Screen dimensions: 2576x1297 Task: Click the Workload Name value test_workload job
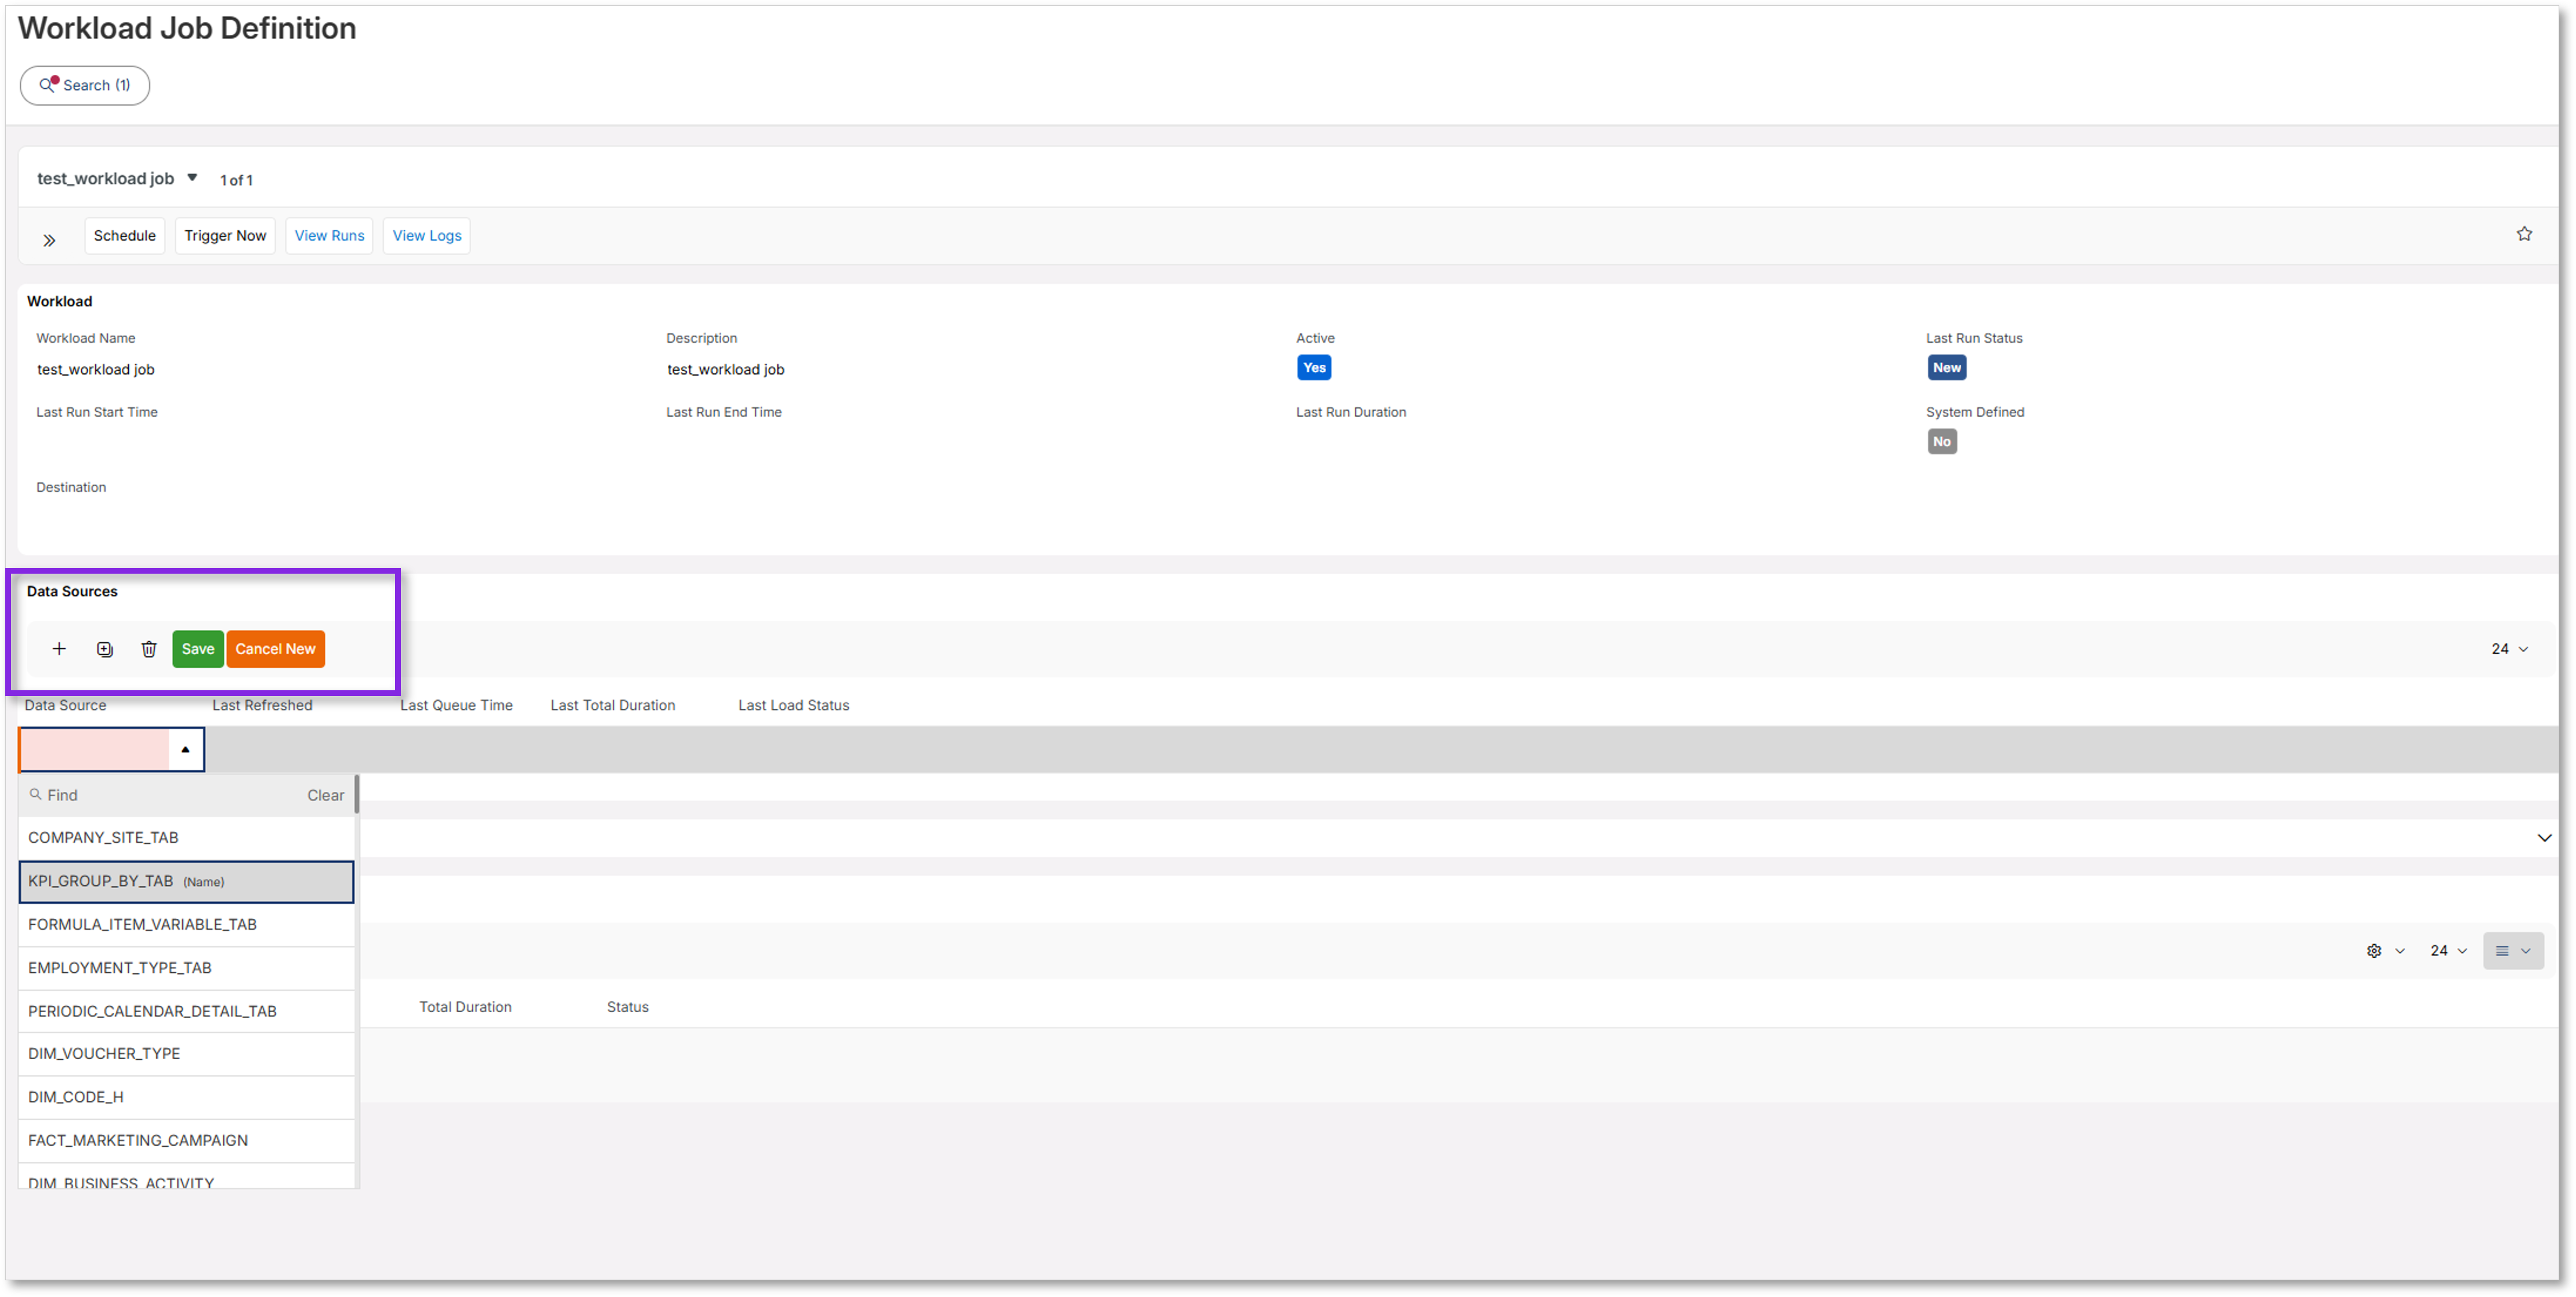pos(95,370)
